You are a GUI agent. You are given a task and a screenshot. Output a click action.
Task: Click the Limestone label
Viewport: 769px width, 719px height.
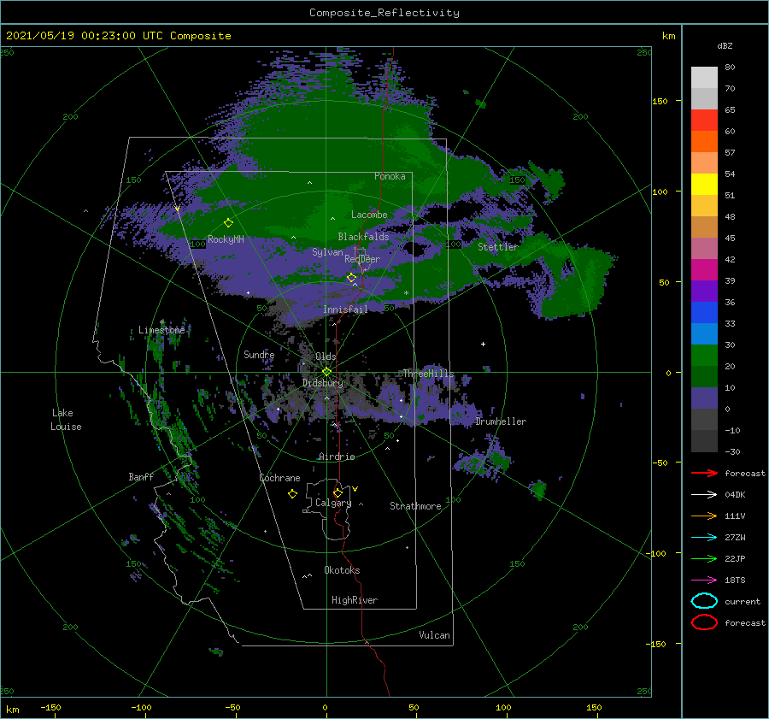click(161, 330)
